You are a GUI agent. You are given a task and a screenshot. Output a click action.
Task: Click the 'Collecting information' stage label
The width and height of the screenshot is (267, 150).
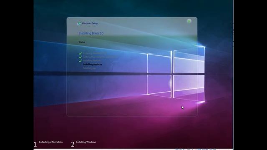[50, 142]
